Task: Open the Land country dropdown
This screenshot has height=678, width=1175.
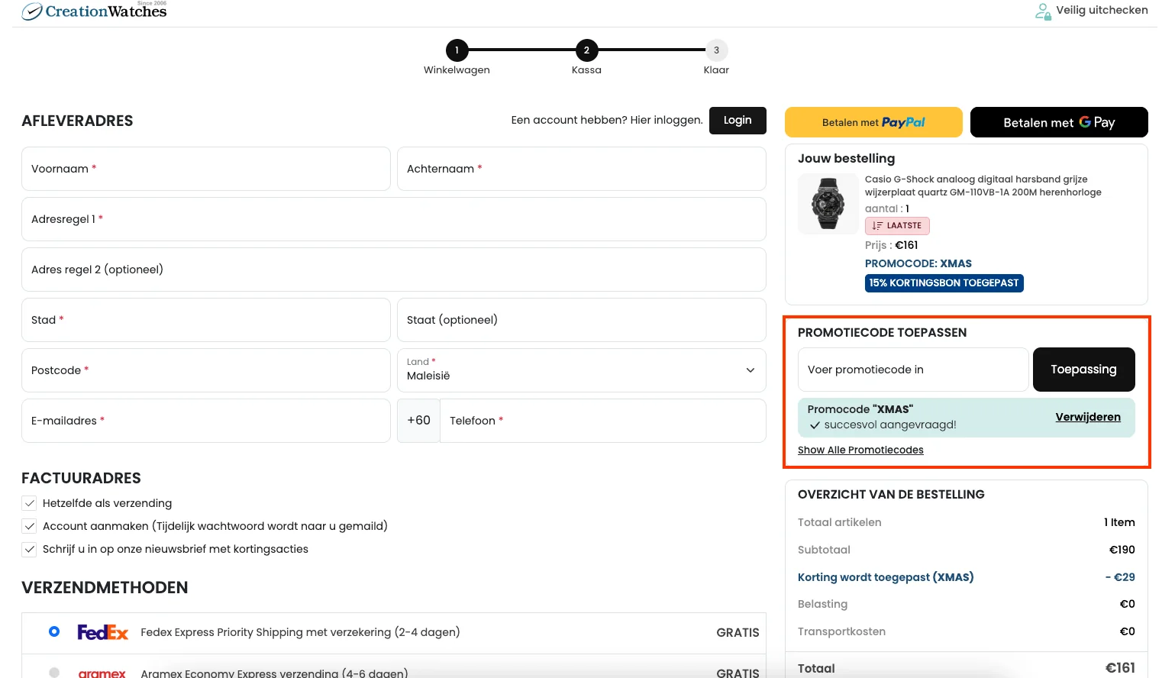Action: point(581,370)
